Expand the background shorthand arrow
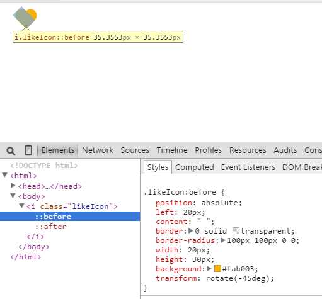Screen dimensions: 322x299 click(x=209, y=269)
